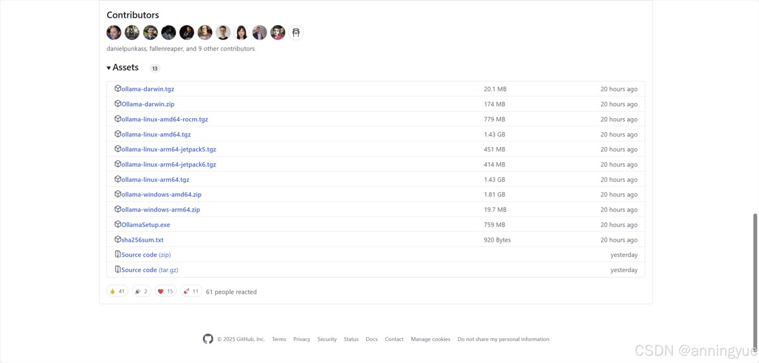Toggle the thumbs up reaction with 41
Viewport: 759px width, 363px height.
[117, 292]
